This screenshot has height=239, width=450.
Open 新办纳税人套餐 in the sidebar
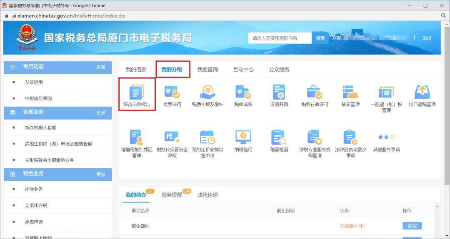(40, 128)
